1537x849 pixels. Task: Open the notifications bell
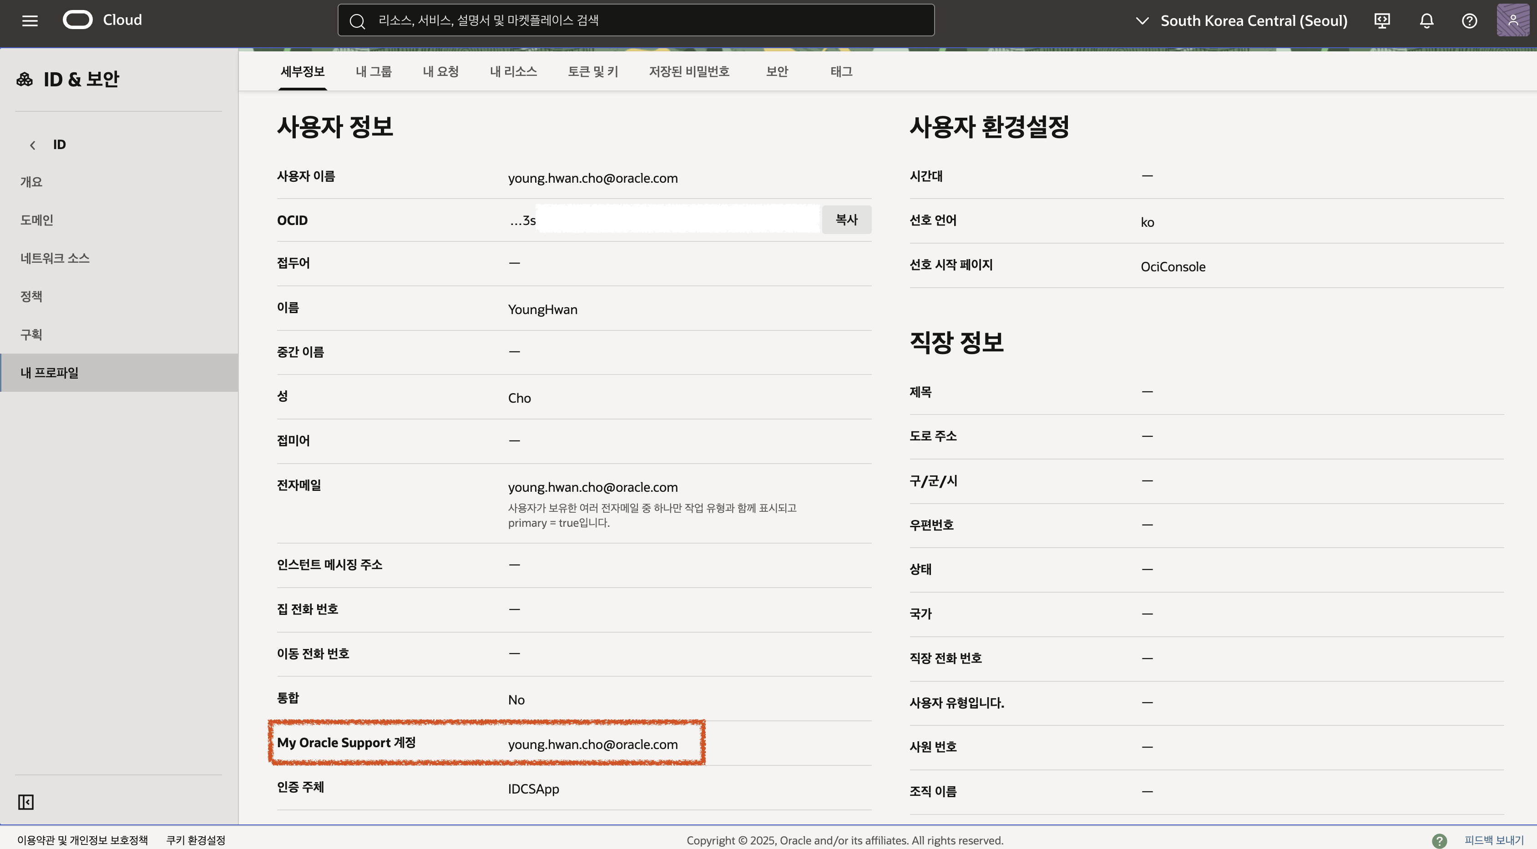[1426, 21]
